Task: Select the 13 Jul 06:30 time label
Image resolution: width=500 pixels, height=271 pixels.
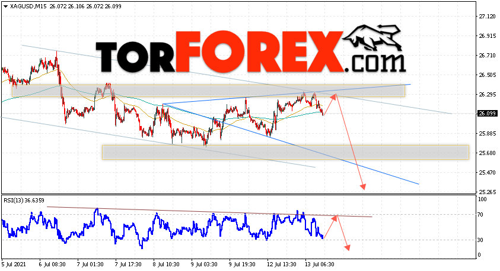Action: pyautogui.click(x=319, y=264)
